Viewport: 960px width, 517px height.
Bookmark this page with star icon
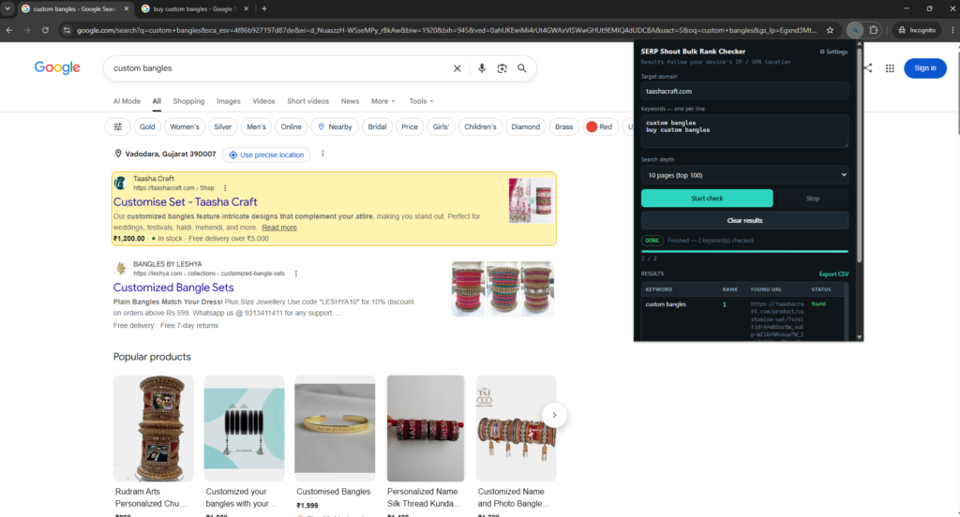pos(831,30)
